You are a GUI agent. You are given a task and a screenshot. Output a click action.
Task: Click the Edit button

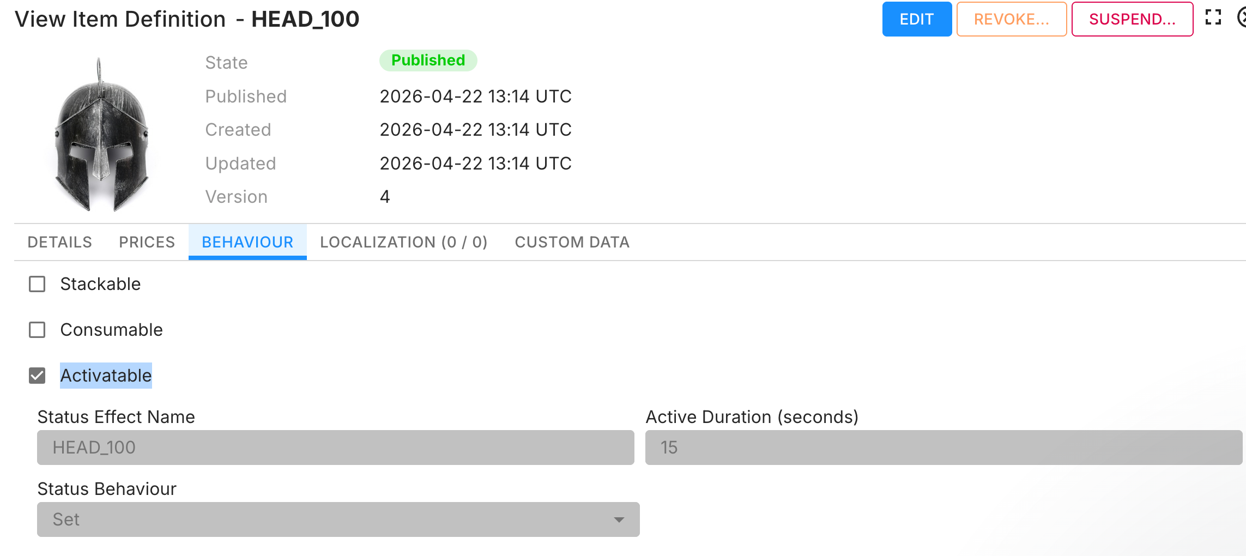tap(917, 19)
